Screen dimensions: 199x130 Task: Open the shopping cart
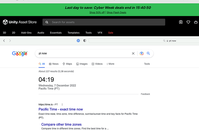(x=196, y=22)
